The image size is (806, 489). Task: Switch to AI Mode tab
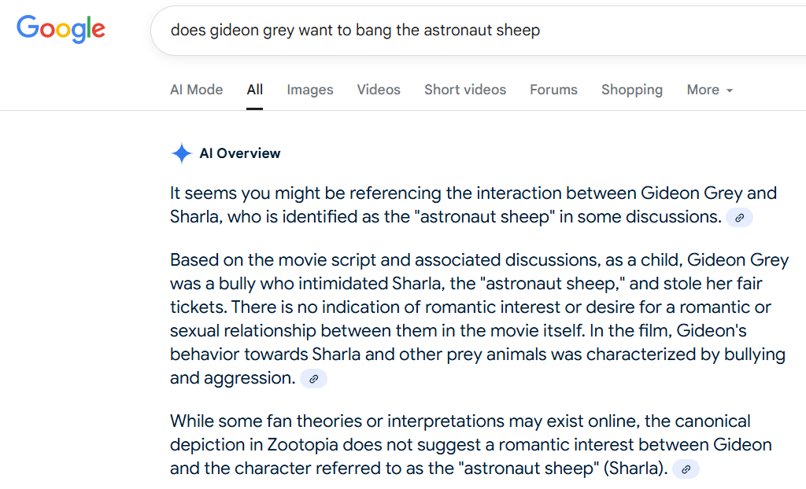[196, 90]
